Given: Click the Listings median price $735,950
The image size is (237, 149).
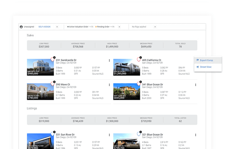Looking at the screenshot, I should [146, 121].
